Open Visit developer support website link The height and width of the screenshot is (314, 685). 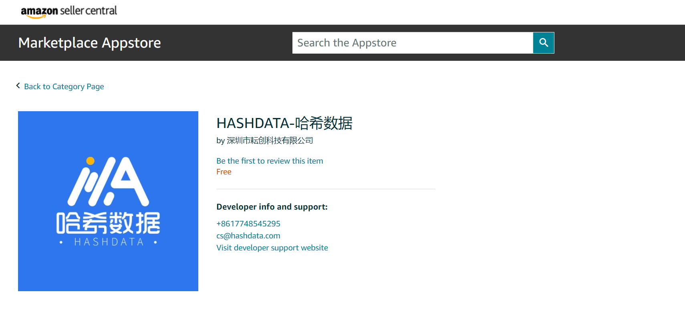(x=272, y=248)
